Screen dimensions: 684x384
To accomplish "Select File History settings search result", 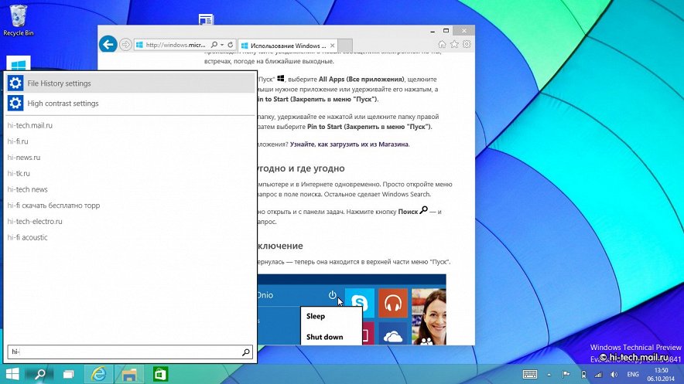I will pos(59,83).
